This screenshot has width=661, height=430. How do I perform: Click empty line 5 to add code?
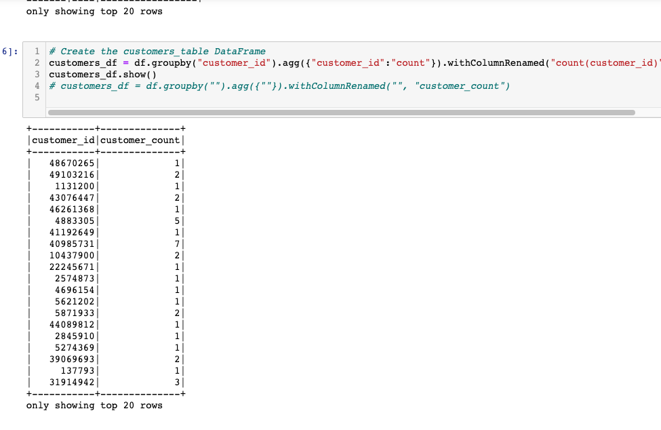136,97
